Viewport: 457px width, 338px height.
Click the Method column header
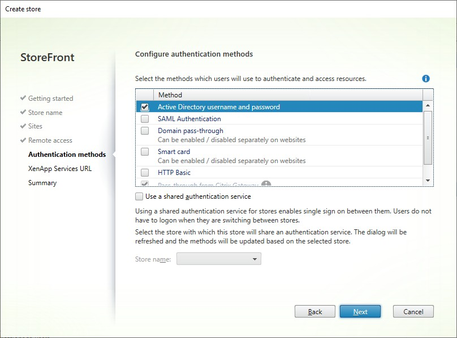pos(170,95)
